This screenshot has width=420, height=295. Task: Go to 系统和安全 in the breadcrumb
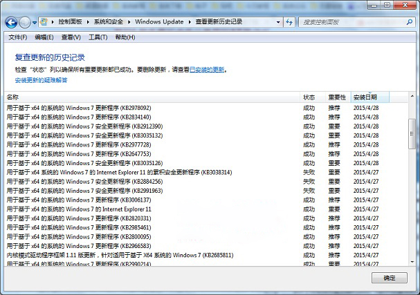(109, 21)
